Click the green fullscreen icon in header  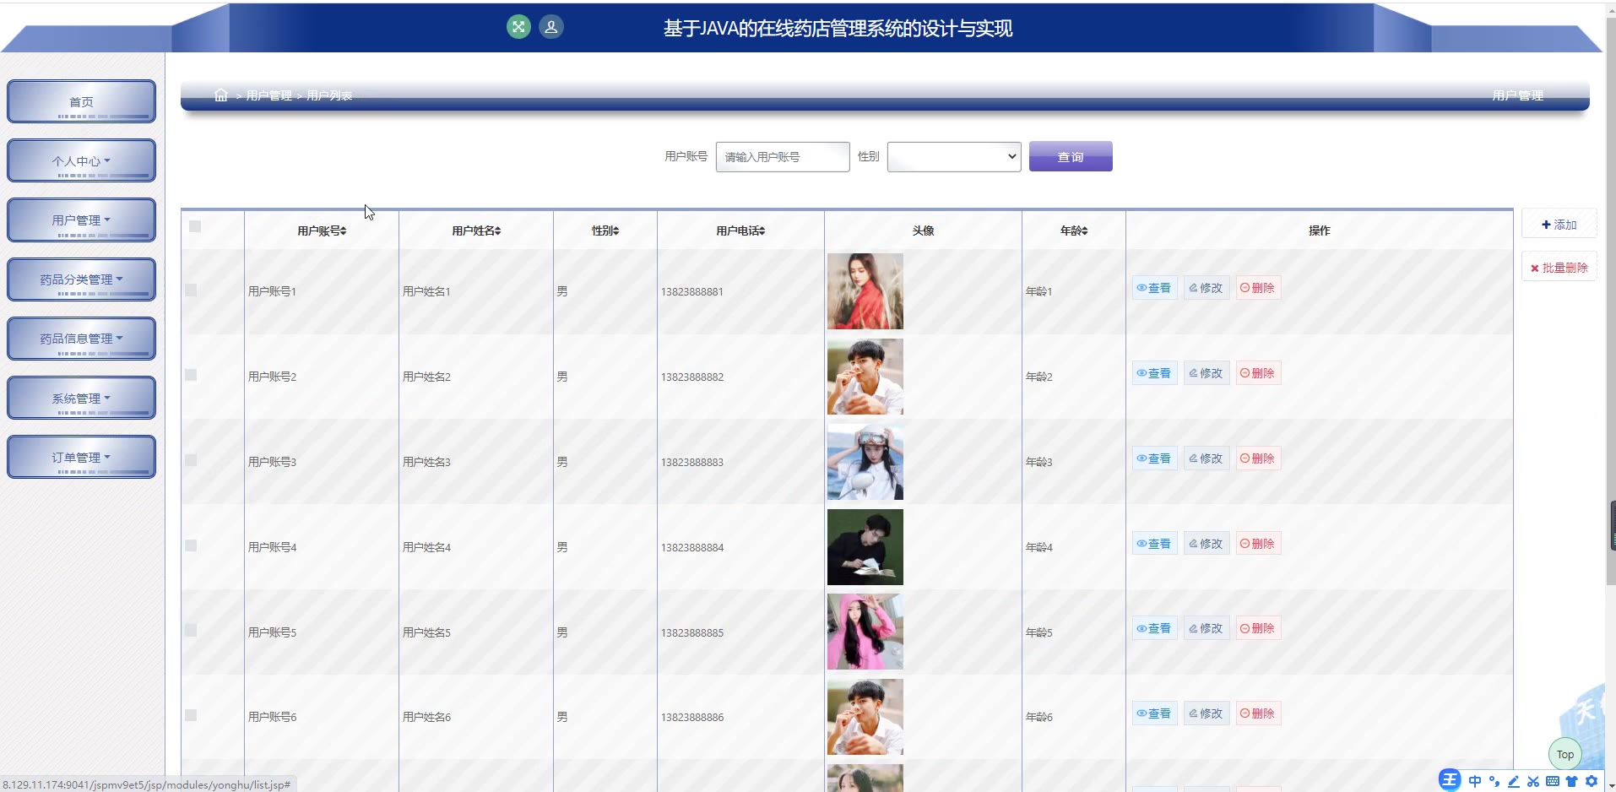tap(518, 27)
